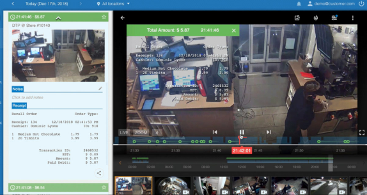Click the back arrow above the video
This screenshot has width=367, height=195.
pyautogui.click(x=123, y=18)
